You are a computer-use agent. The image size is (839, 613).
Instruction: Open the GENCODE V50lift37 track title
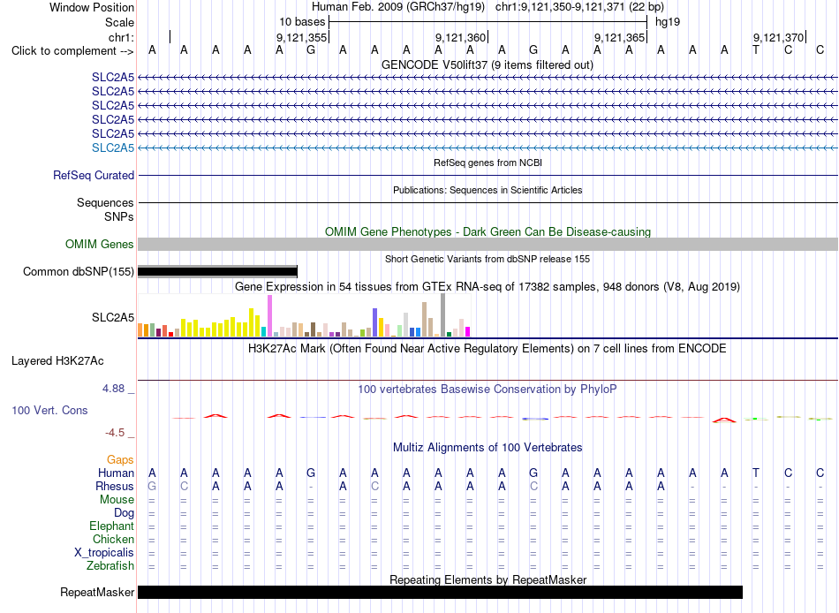click(488, 64)
